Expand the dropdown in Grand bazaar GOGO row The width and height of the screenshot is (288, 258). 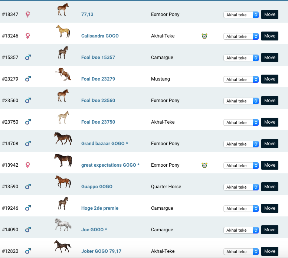[241, 144]
